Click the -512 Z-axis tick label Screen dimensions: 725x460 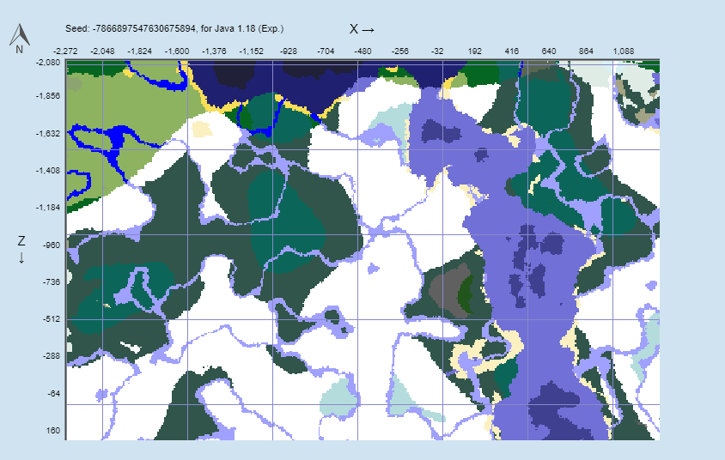52,319
